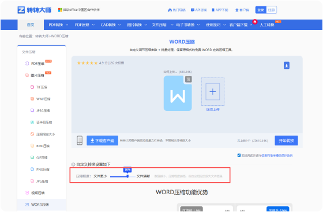
Task: Expand the PDF转换 dropdown menu
Action: (58, 25)
